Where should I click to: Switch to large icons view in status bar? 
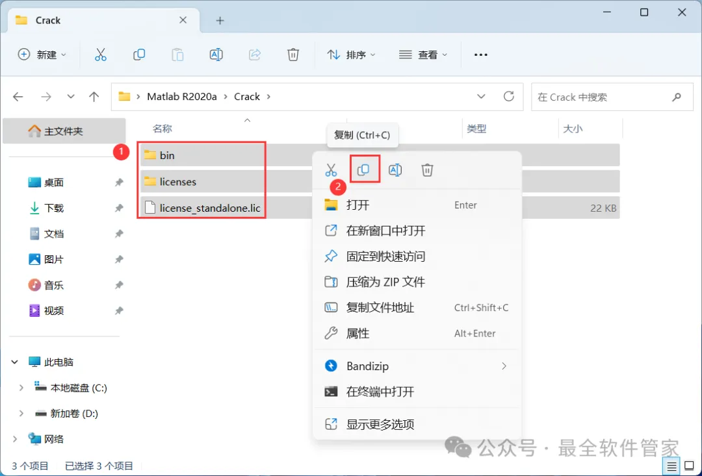click(x=689, y=467)
